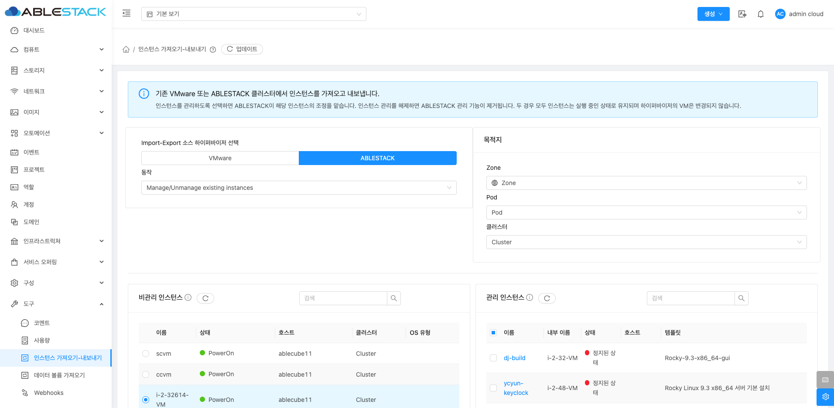Image resolution: width=834 pixels, height=408 pixels.
Task: Toggle the select-all managed instances checkbox
Action: [493, 333]
